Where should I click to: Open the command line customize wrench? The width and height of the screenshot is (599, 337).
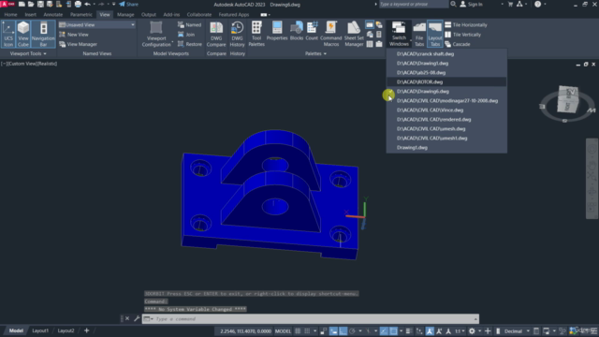[137, 318]
